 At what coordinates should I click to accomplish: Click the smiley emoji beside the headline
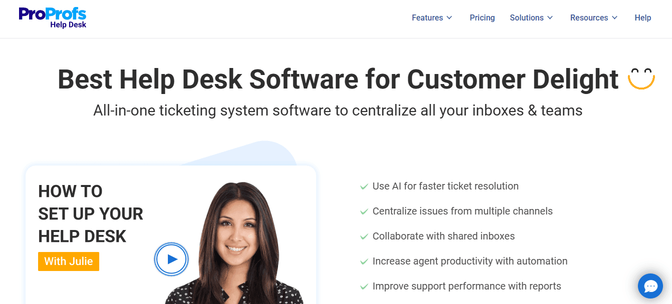(x=642, y=78)
